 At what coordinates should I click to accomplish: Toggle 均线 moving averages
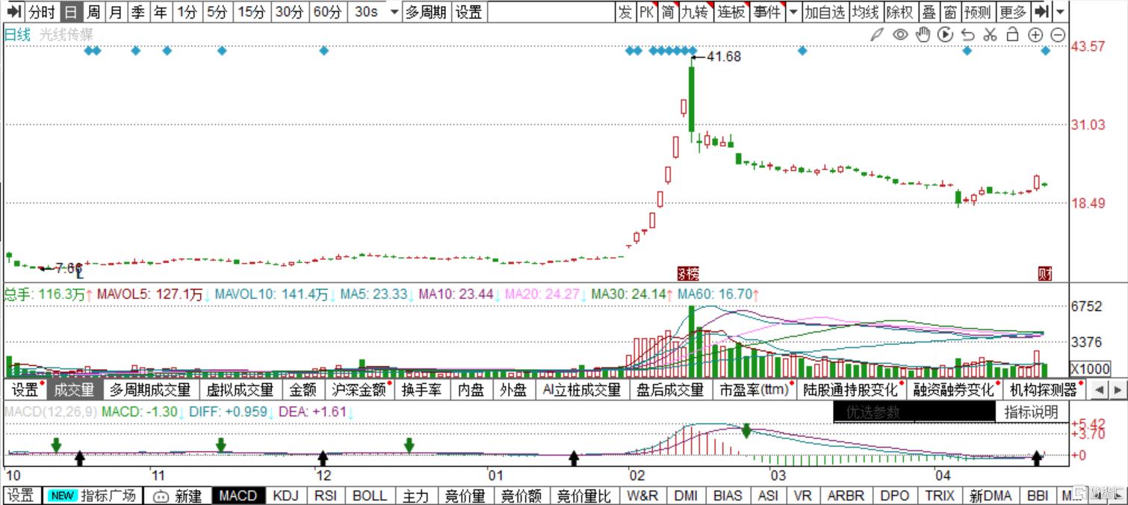pos(866,12)
